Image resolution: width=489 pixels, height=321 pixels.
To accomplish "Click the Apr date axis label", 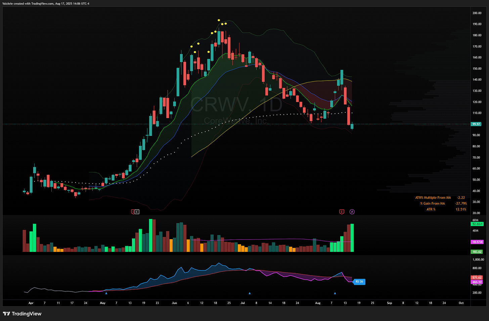I will [31, 303].
